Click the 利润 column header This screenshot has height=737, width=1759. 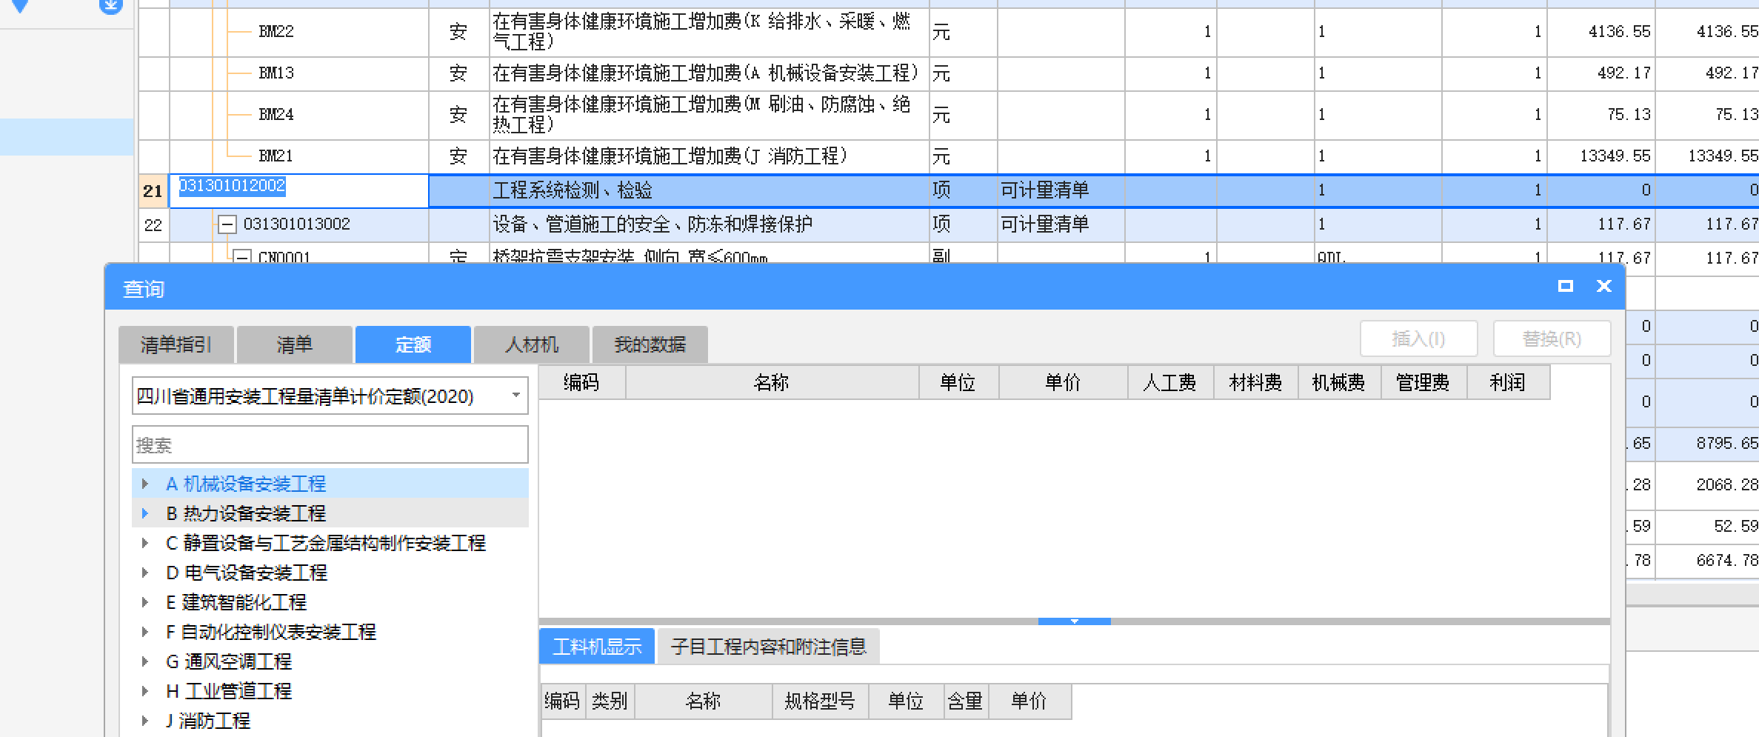click(1508, 382)
